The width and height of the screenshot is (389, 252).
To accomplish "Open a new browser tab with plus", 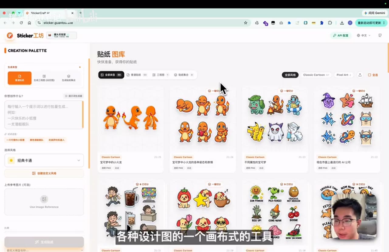I will point(81,13).
